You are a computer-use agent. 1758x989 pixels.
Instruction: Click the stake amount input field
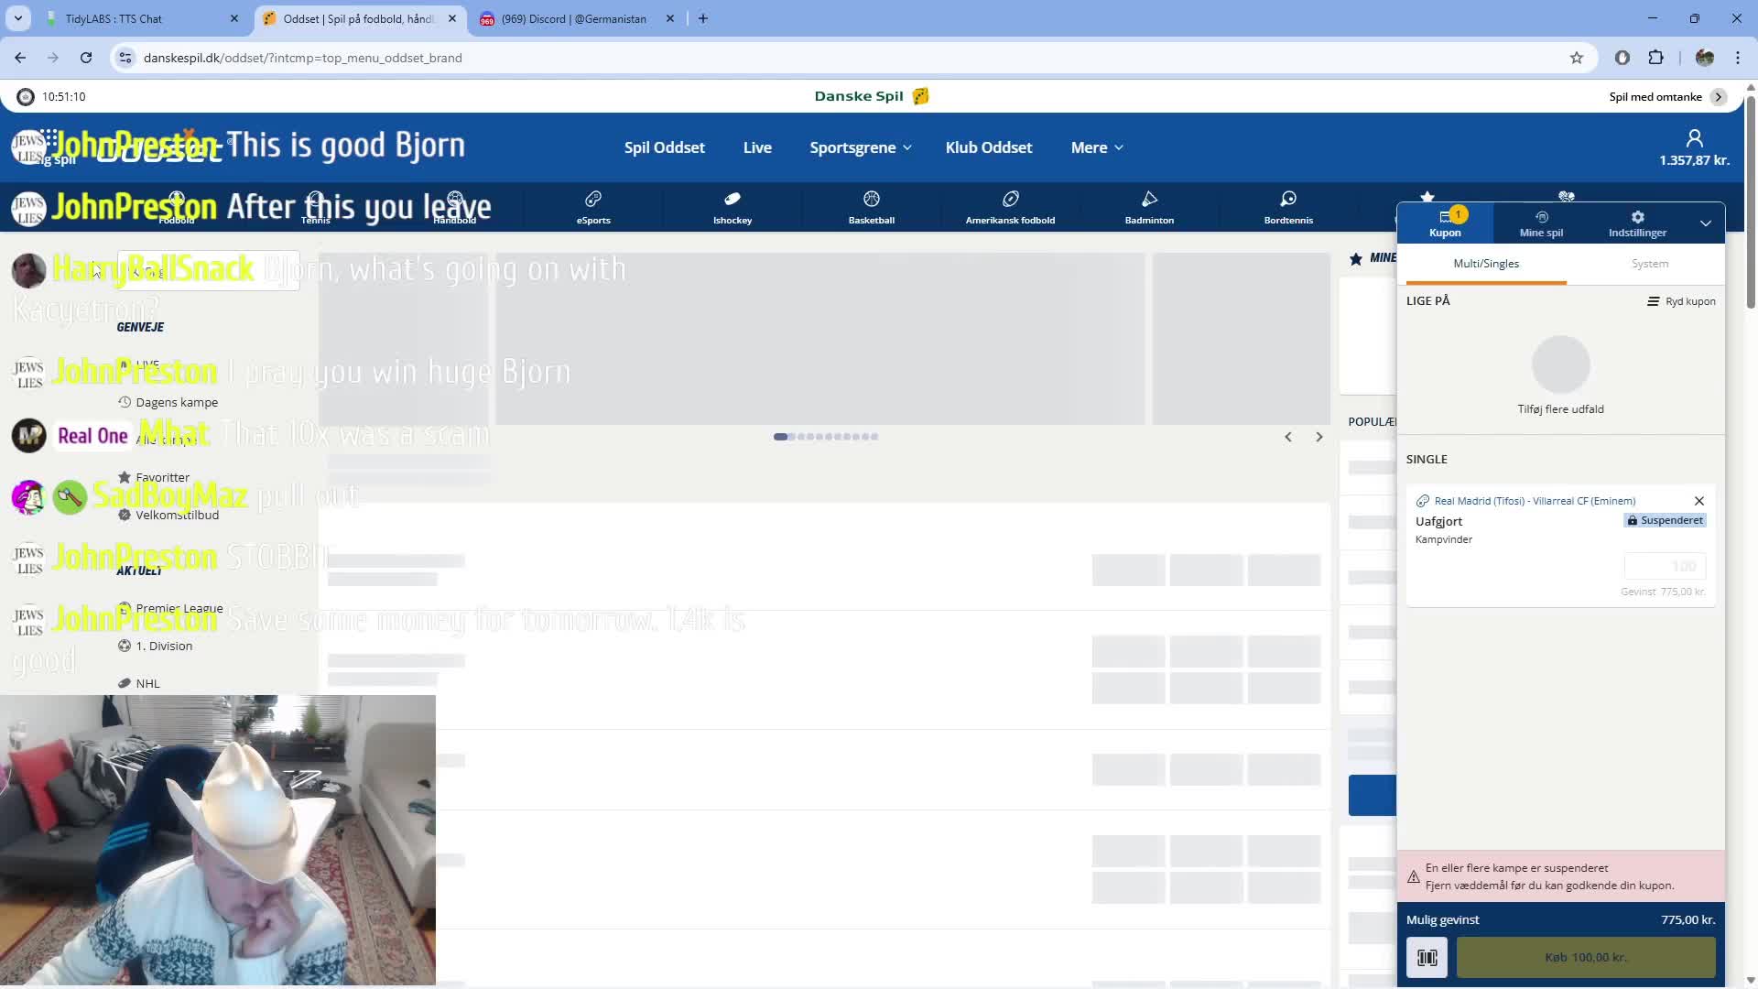1665,566
